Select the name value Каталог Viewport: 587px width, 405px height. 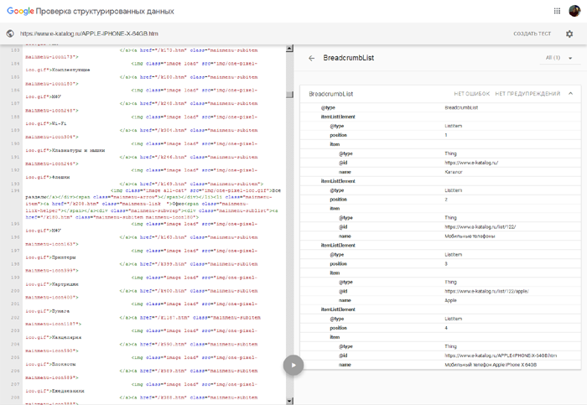point(454,172)
